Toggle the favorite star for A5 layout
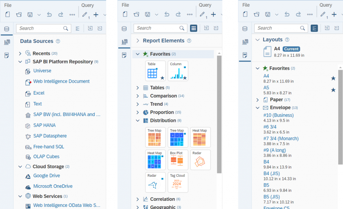The width and height of the screenshot is (343, 209). tap(333, 90)
